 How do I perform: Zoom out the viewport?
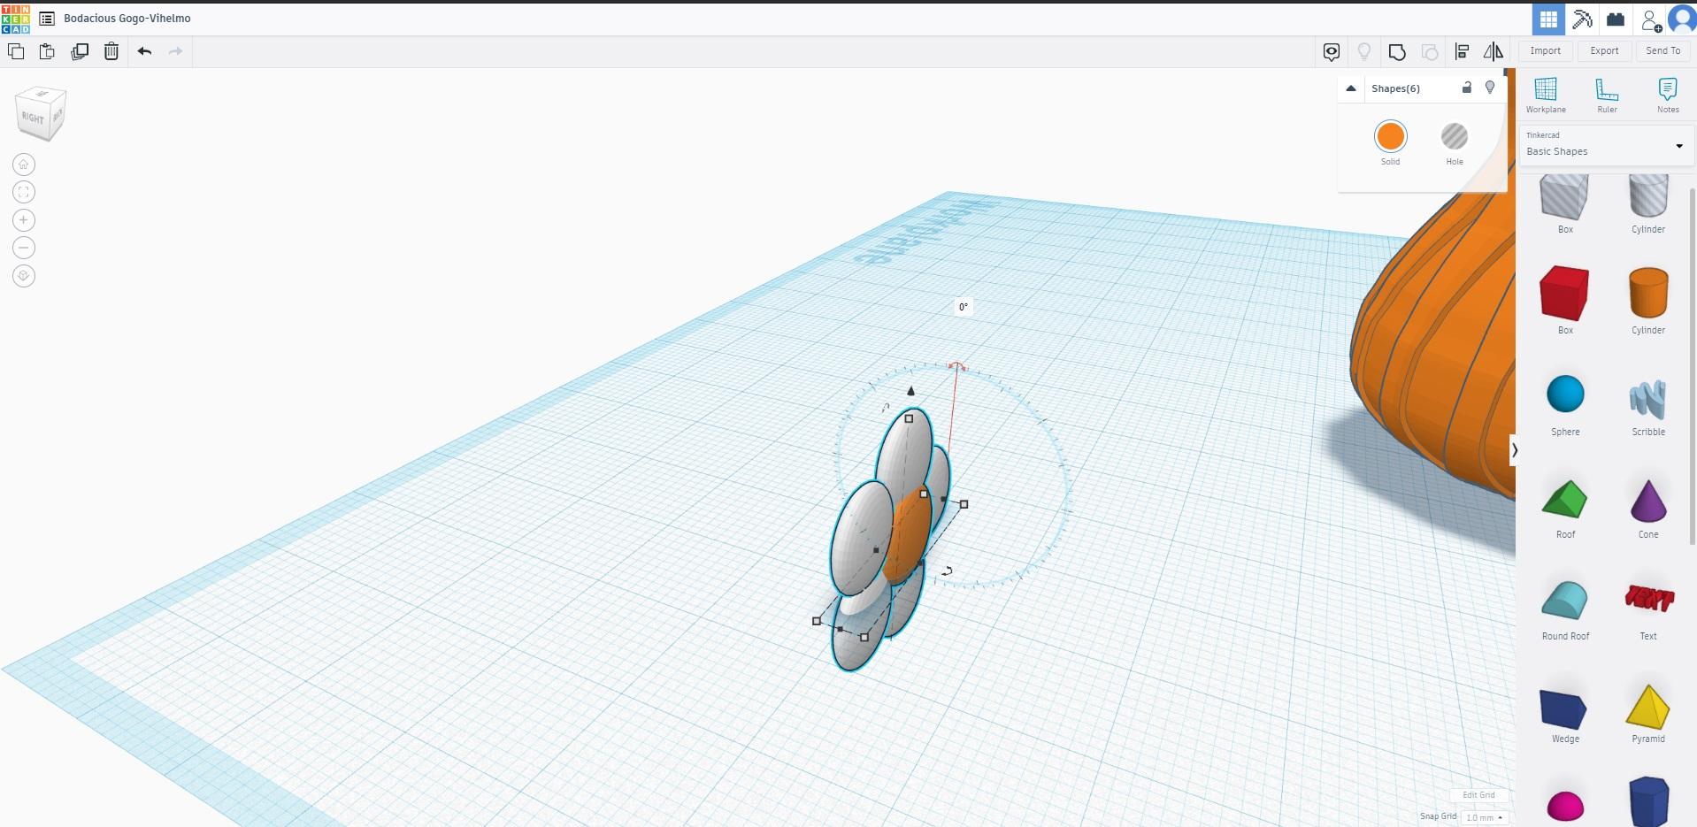click(24, 248)
